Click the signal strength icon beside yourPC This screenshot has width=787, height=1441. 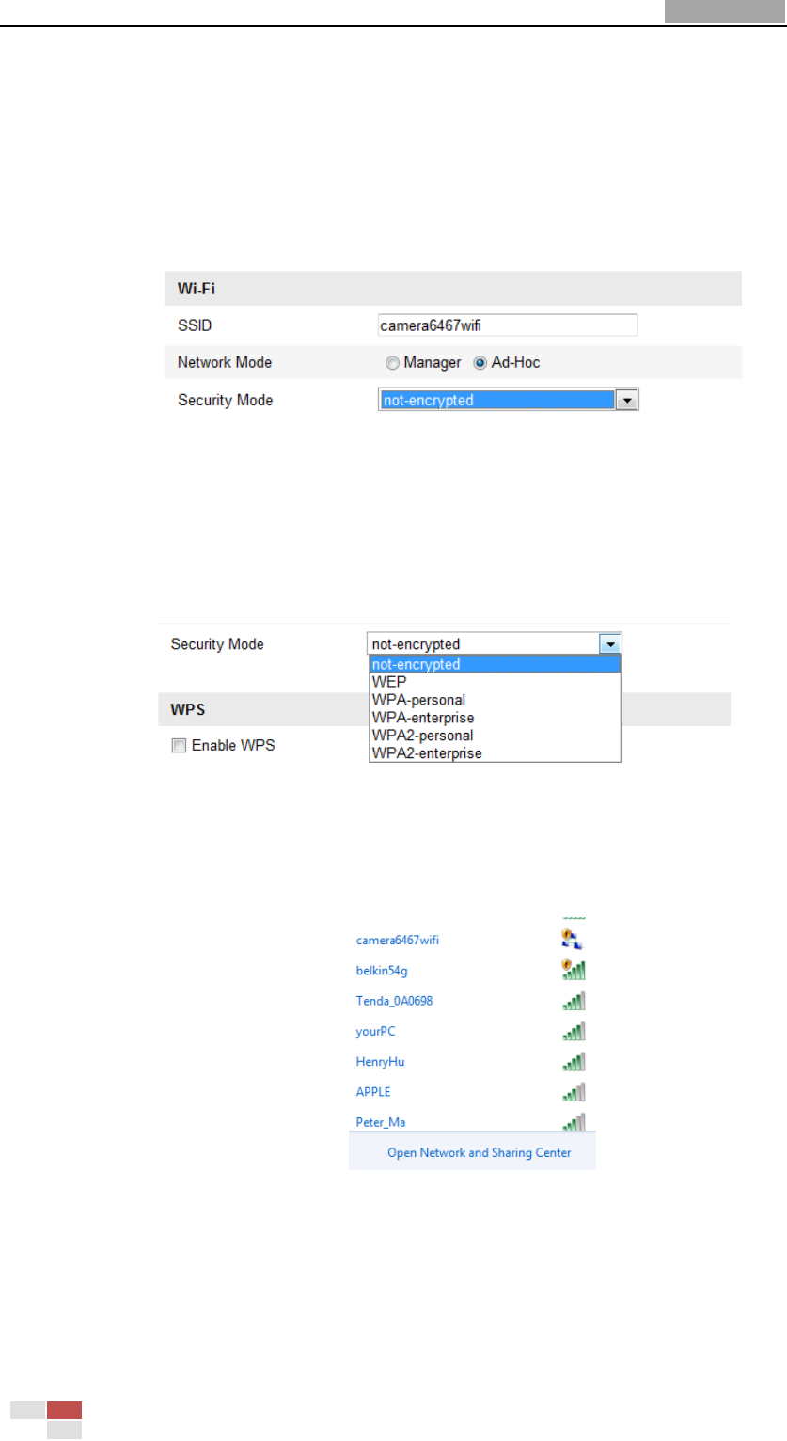click(x=574, y=1031)
